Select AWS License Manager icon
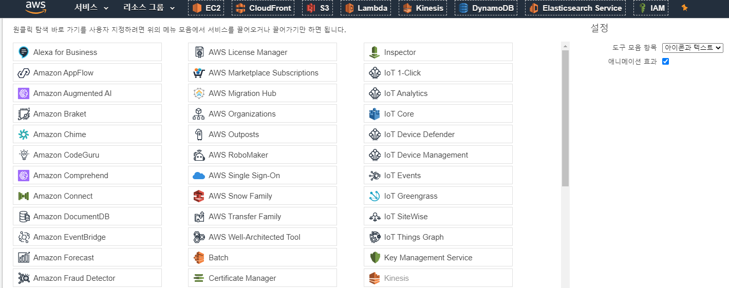The height and width of the screenshot is (288, 729). pos(199,52)
